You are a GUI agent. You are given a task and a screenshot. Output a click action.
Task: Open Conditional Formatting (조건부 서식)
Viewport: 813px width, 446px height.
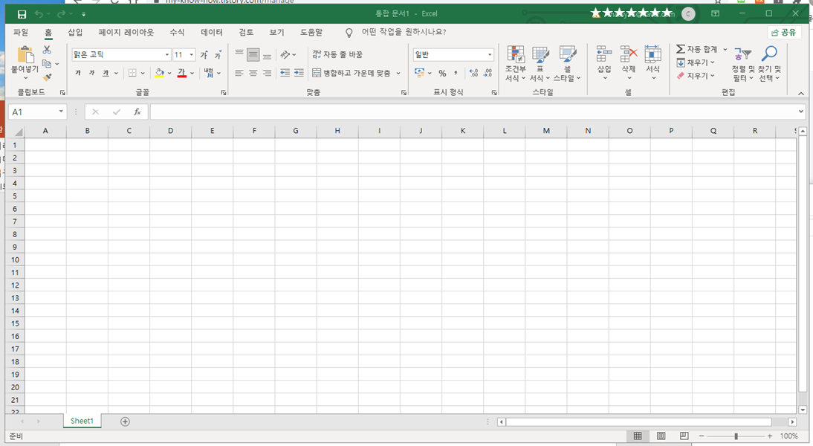point(516,63)
